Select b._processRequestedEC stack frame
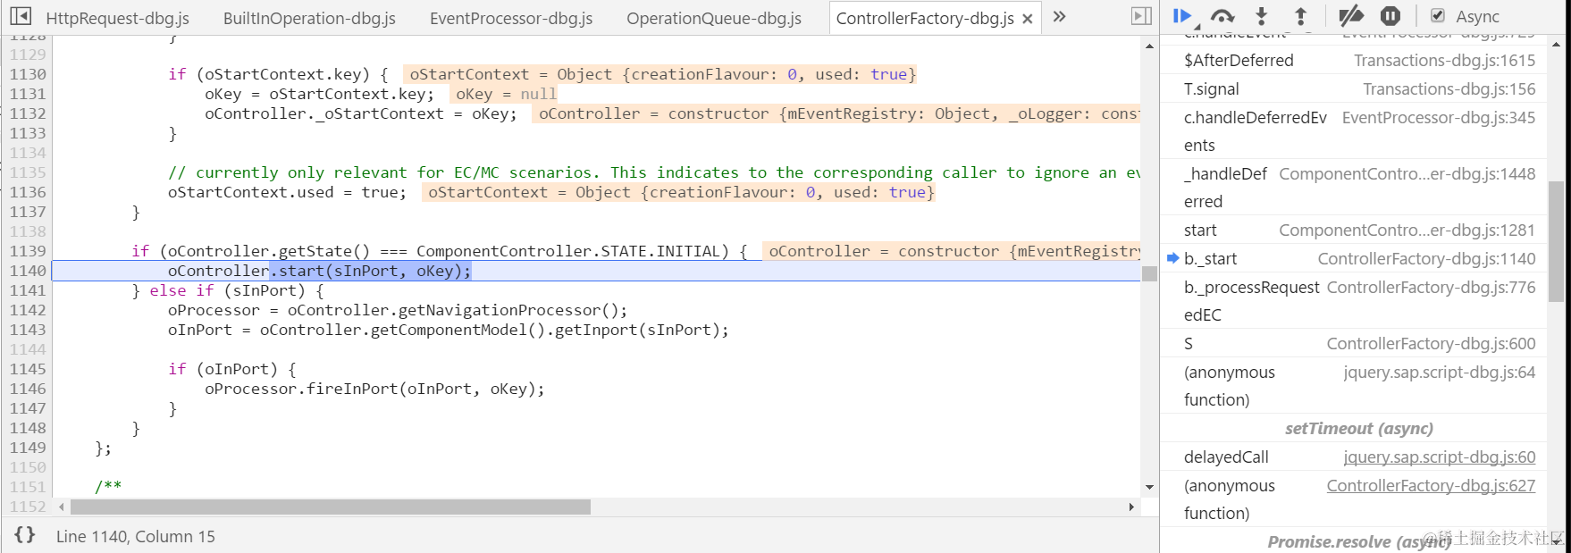Viewport: 1571px width, 553px height. tap(1354, 301)
